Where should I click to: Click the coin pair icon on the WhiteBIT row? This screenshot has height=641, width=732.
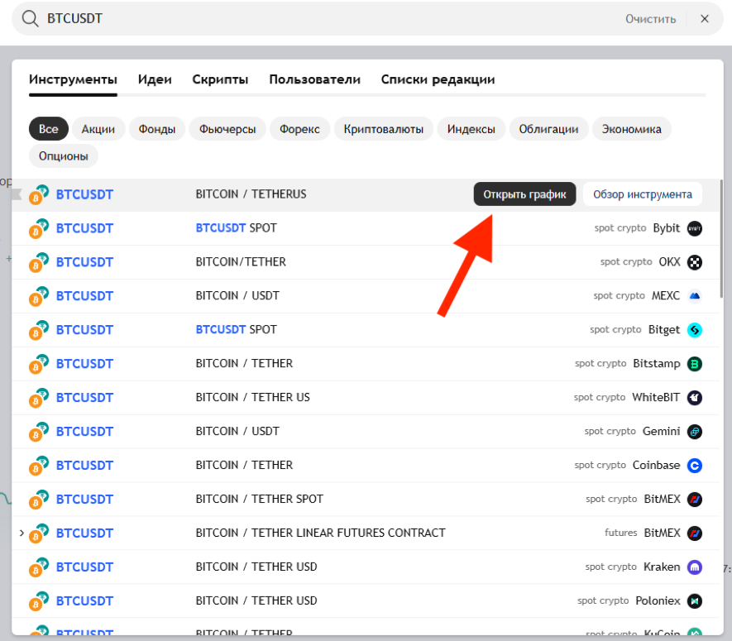[x=39, y=398]
